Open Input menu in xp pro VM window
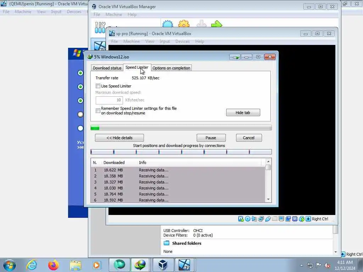The height and width of the screenshot is (272, 363). [164, 41]
